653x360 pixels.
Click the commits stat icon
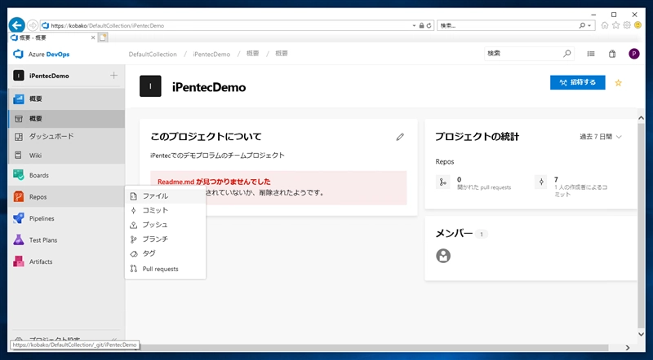(x=541, y=182)
